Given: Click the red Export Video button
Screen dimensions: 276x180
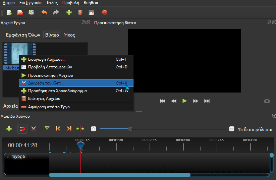Looking at the screenshot, I should coord(105,12).
